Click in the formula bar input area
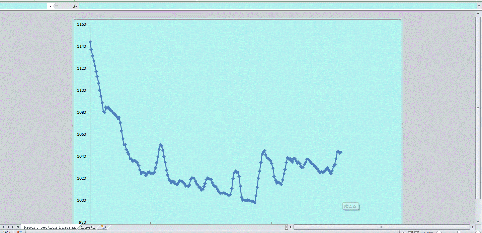 pyautogui.click(x=268, y=6)
